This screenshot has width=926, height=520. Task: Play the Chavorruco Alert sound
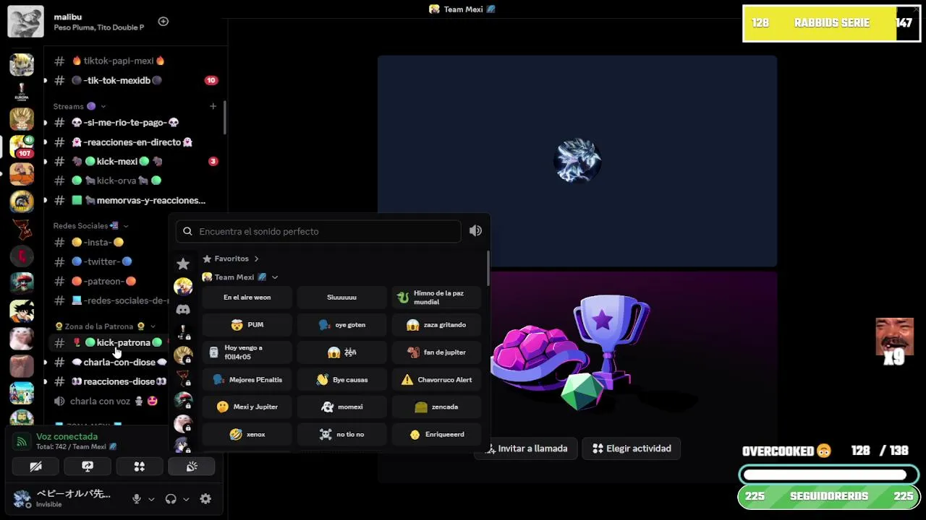436,379
